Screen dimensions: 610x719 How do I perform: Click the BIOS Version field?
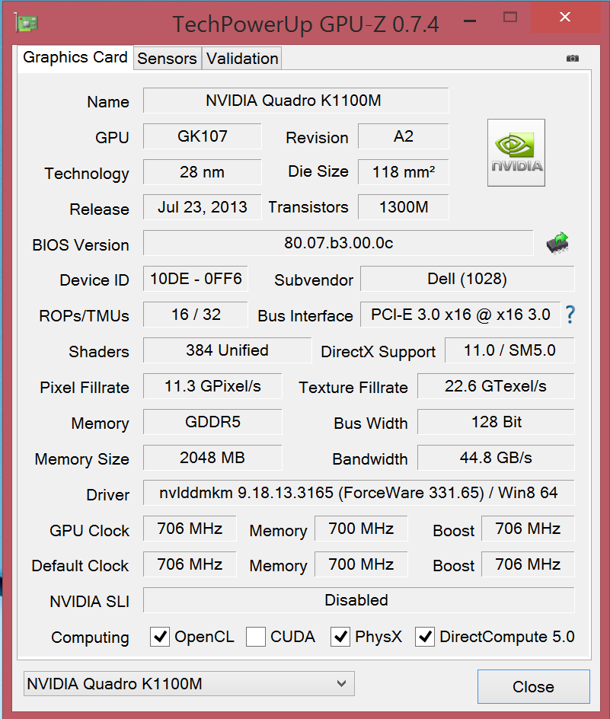pos(338,244)
